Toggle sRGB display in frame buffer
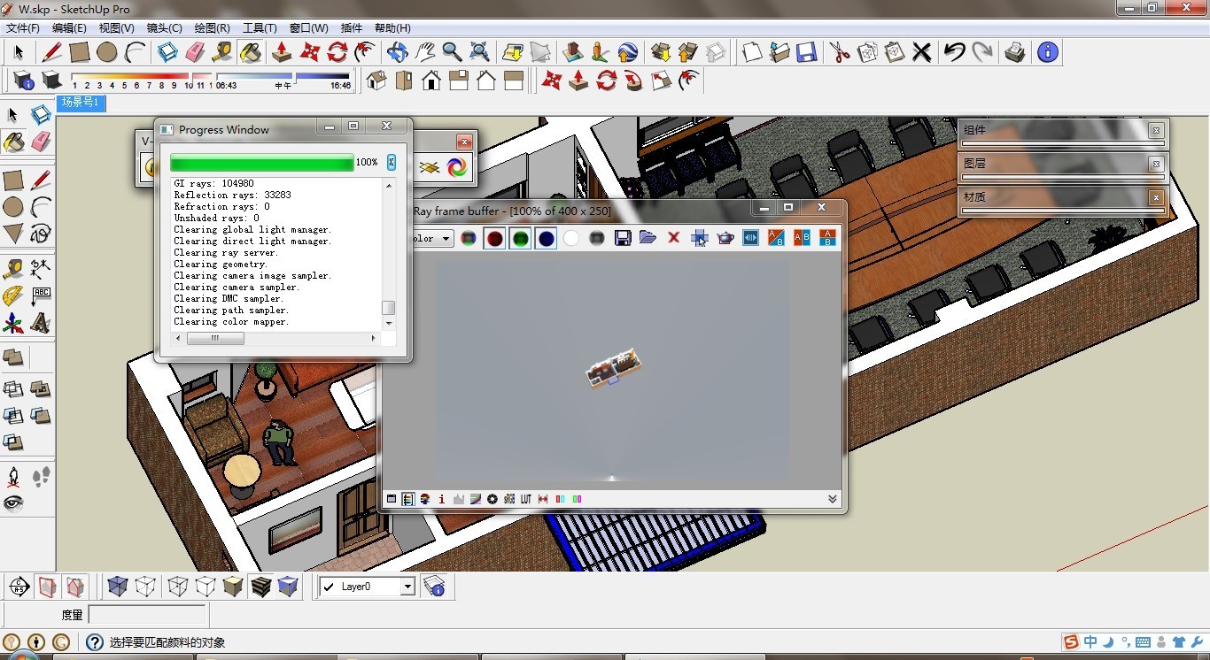 509,499
